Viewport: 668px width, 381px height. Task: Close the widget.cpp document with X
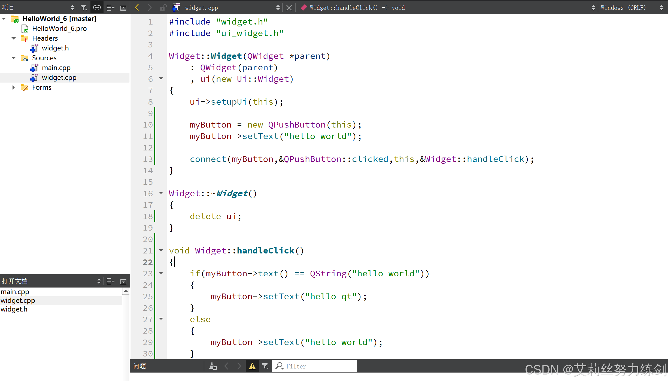pyautogui.click(x=289, y=8)
